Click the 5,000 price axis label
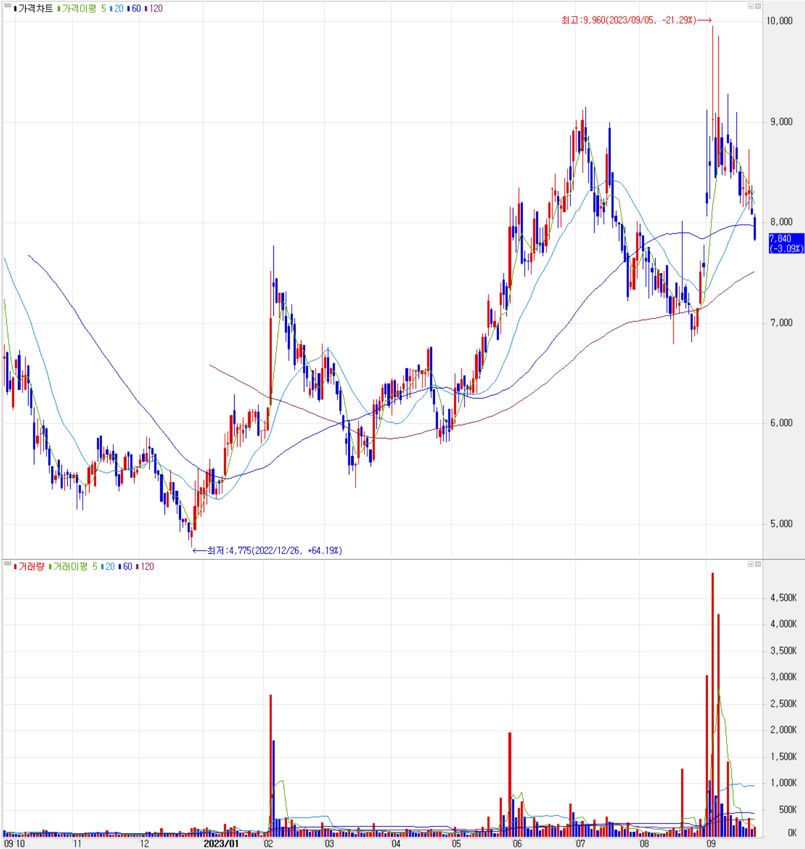This screenshot has width=805, height=849. 781,523
